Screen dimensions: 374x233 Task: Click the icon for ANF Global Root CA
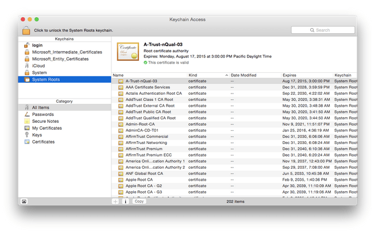click(x=121, y=174)
